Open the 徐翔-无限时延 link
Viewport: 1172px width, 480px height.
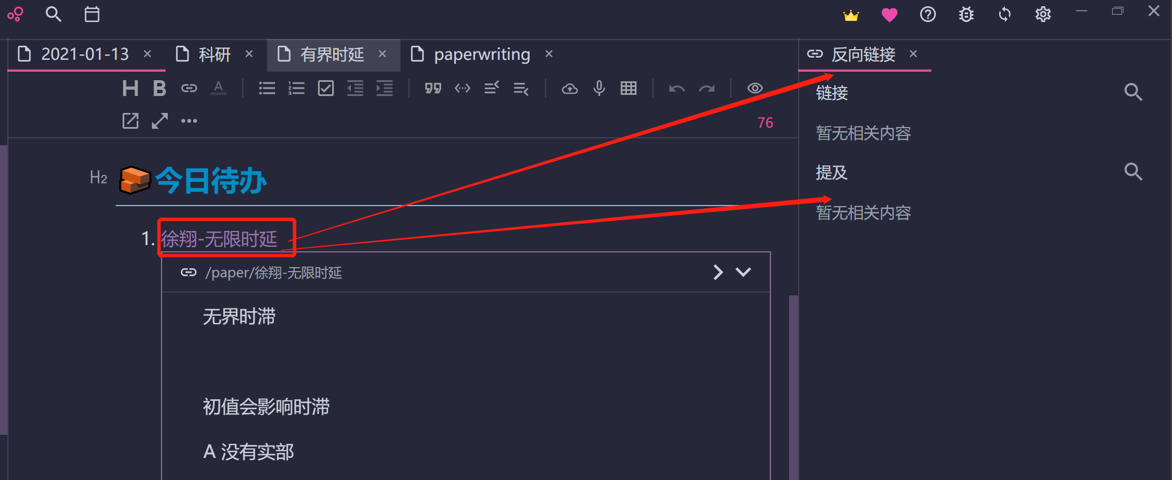click(219, 239)
